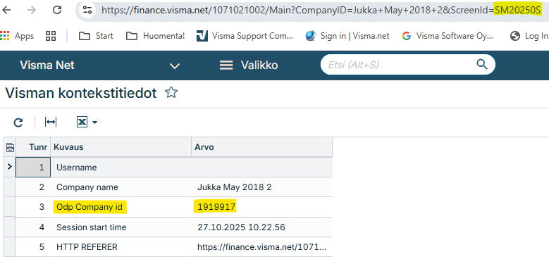549x257 pixels.
Task: Open the Excel export dropdown arrow
Action: pyautogui.click(x=94, y=123)
